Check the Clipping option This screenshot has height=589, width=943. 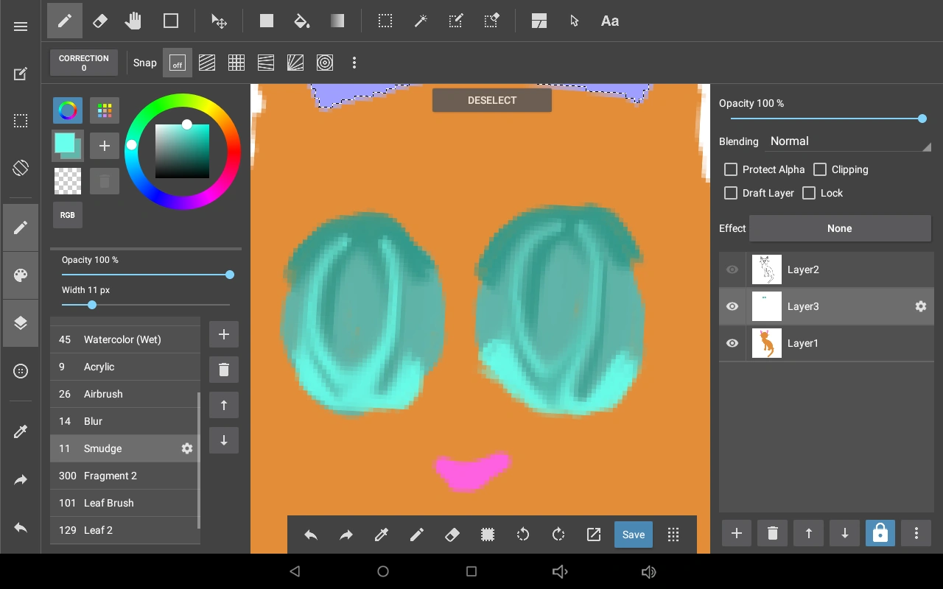coord(820,169)
